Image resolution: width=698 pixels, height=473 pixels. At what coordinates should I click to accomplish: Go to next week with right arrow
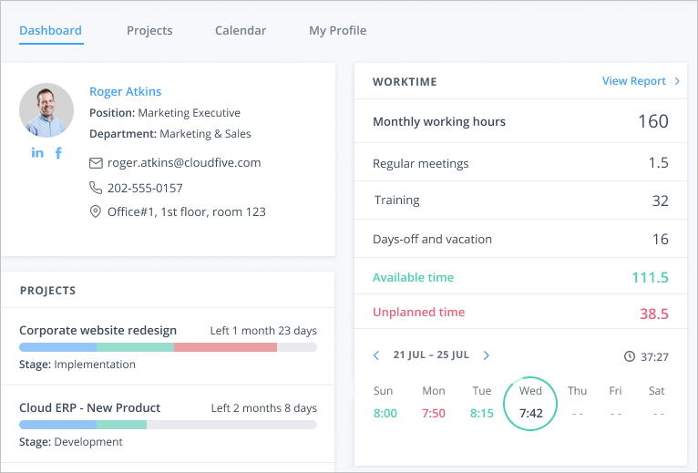[x=487, y=355]
